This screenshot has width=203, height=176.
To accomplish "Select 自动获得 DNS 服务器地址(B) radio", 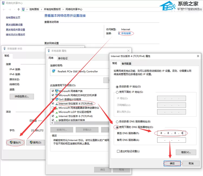I will pos(117,122).
